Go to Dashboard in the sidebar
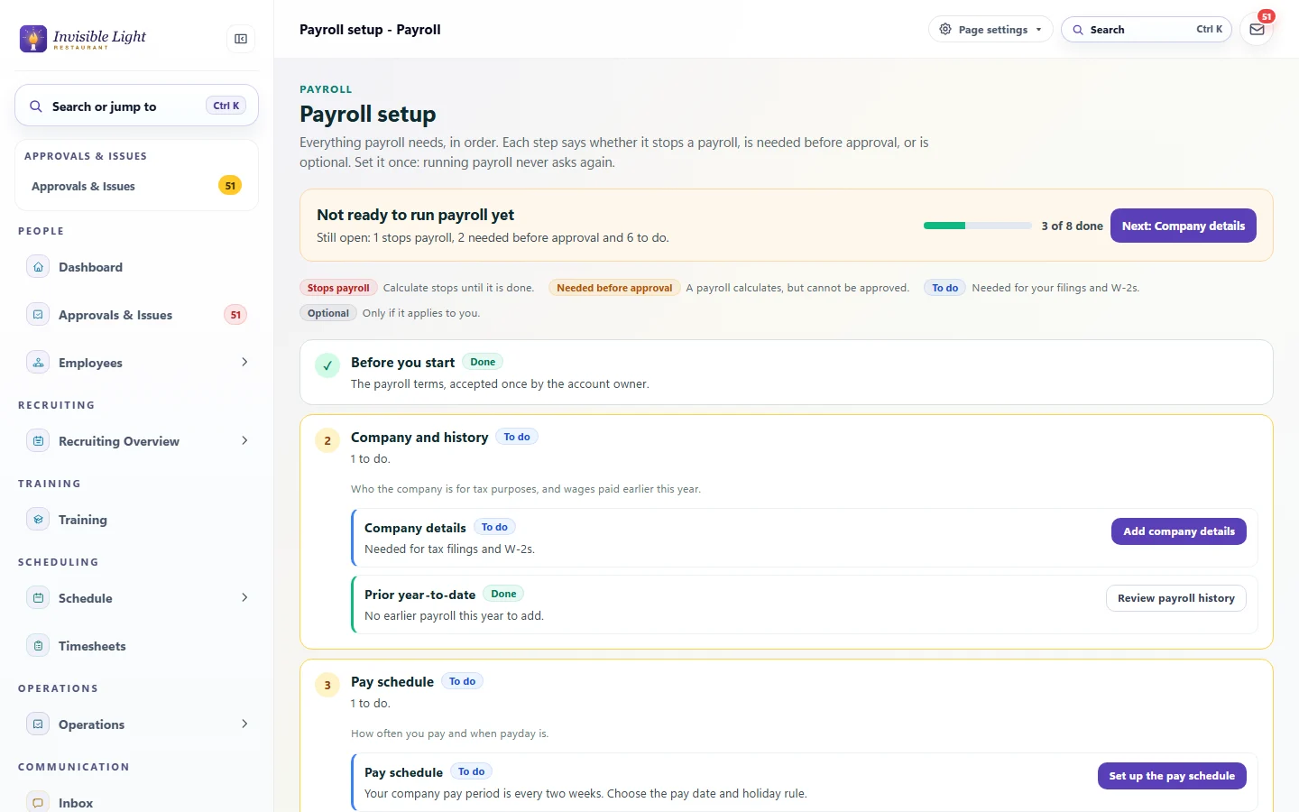This screenshot has width=1299, height=812. (136, 267)
